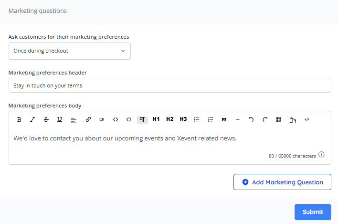
Task: Underline the selected body text
Action: [60, 119]
